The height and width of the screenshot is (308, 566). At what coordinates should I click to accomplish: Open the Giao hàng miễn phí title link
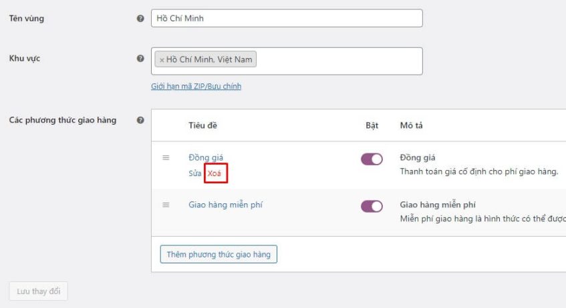[x=225, y=205]
